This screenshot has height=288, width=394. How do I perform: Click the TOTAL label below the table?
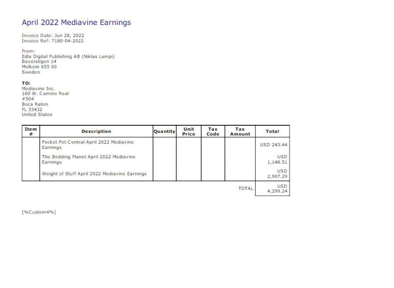[x=245, y=188]
